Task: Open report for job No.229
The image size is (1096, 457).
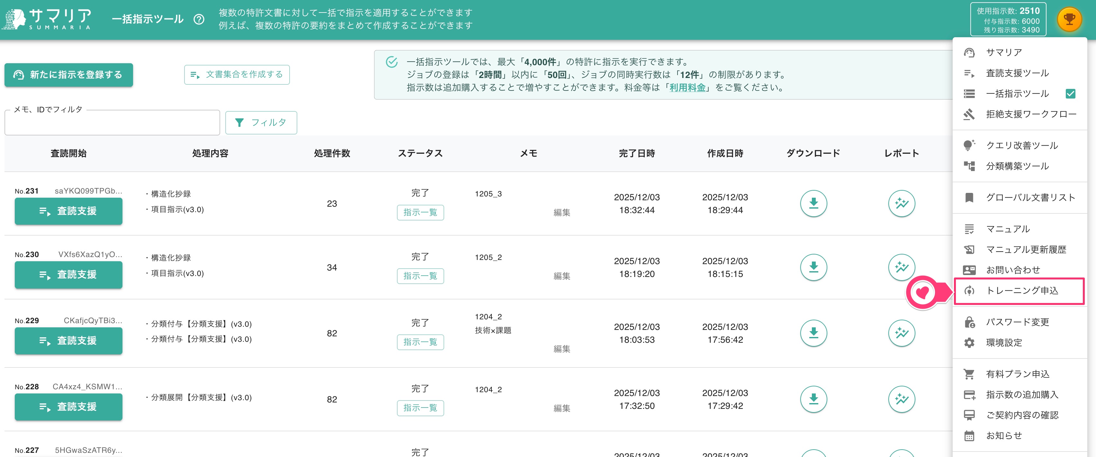Action: pos(902,333)
